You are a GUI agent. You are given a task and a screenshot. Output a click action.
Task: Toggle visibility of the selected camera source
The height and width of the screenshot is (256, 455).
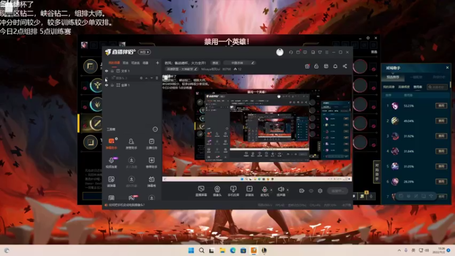coord(106,78)
